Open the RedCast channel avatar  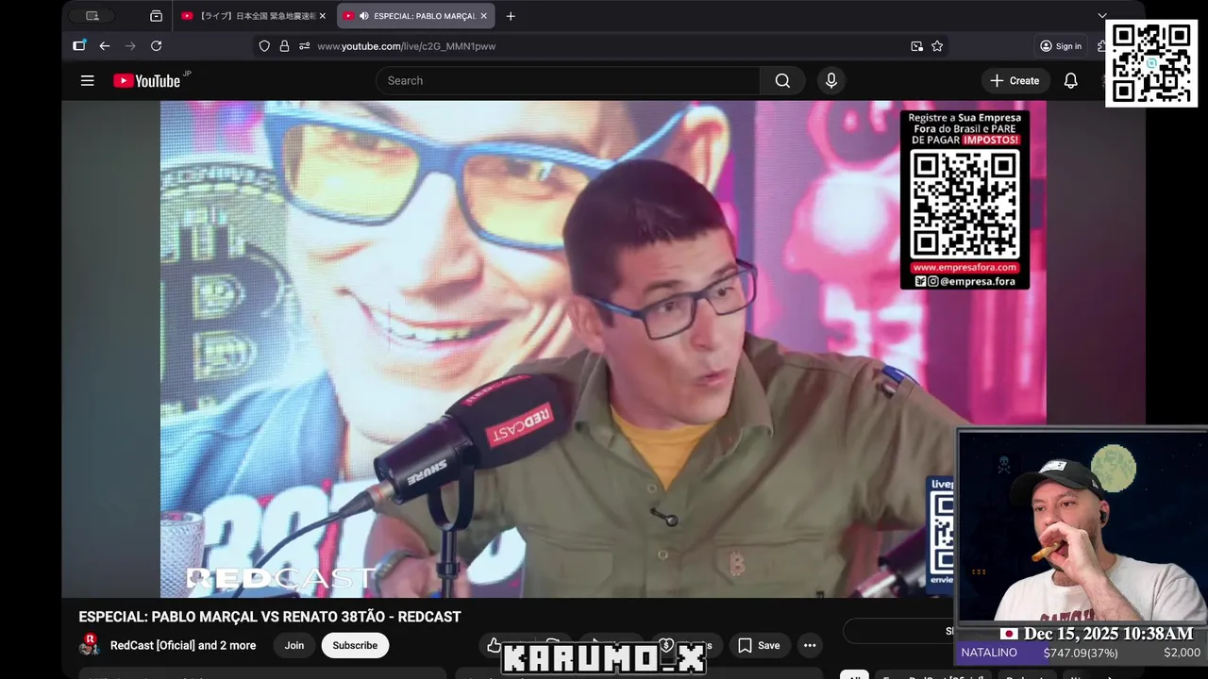coord(90,645)
